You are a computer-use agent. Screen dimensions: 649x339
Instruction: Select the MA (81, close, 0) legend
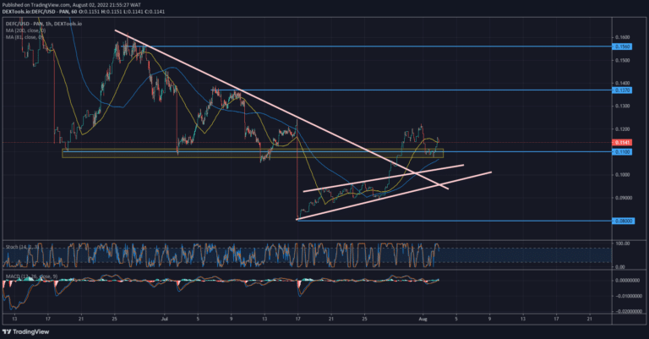[25, 37]
